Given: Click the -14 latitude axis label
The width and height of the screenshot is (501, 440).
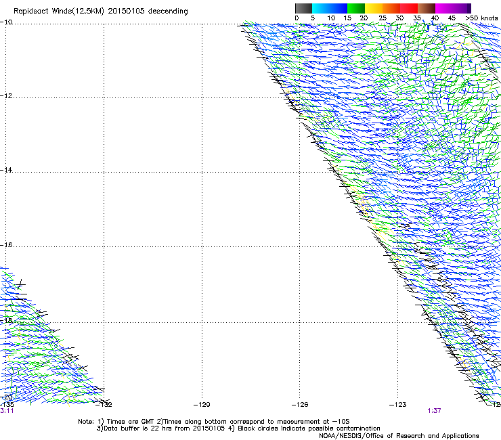Looking at the screenshot, I should click(6, 170).
